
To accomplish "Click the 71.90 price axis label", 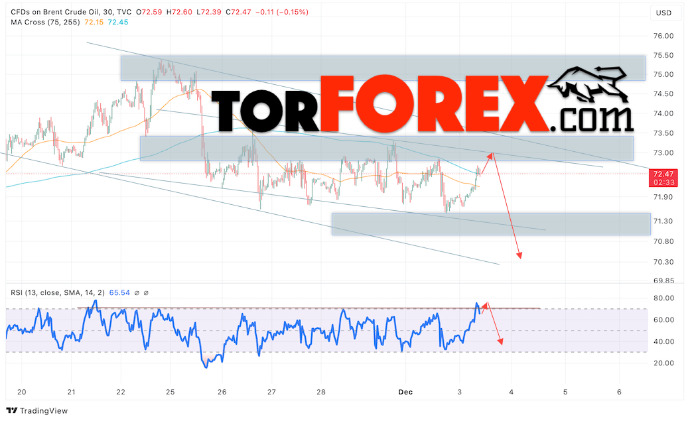I will click(663, 197).
